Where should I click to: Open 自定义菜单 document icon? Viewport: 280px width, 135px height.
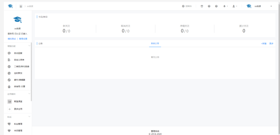[9, 60]
